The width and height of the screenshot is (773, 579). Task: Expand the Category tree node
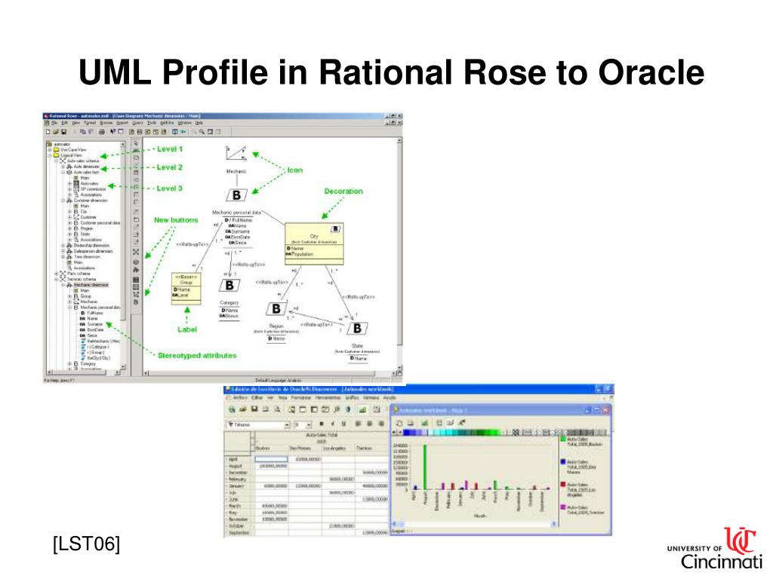(70, 364)
